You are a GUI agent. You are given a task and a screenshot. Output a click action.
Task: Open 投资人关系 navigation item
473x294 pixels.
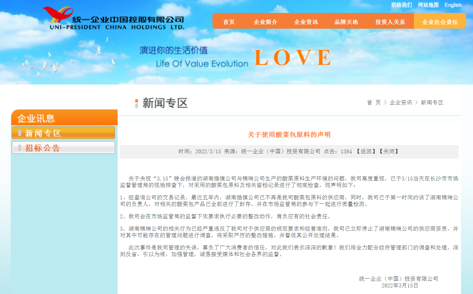point(390,22)
